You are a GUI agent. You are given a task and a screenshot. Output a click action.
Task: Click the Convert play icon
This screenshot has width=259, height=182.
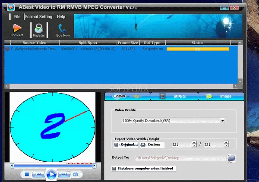tap(17, 28)
